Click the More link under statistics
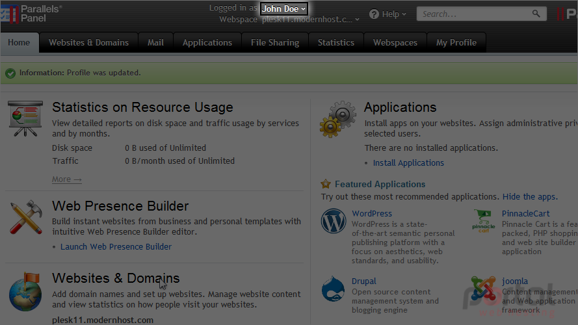578x325 pixels. pyautogui.click(x=67, y=179)
